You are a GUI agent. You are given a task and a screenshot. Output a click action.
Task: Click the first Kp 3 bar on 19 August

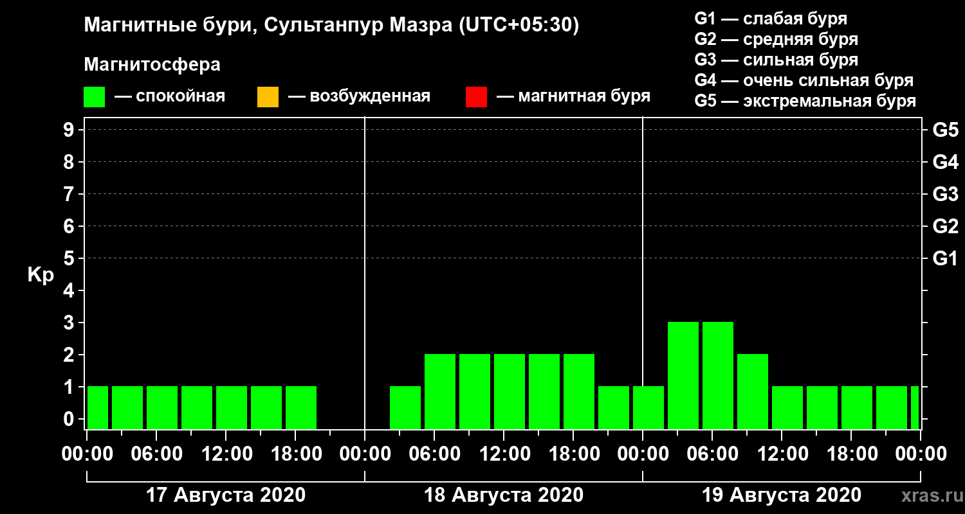point(683,375)
